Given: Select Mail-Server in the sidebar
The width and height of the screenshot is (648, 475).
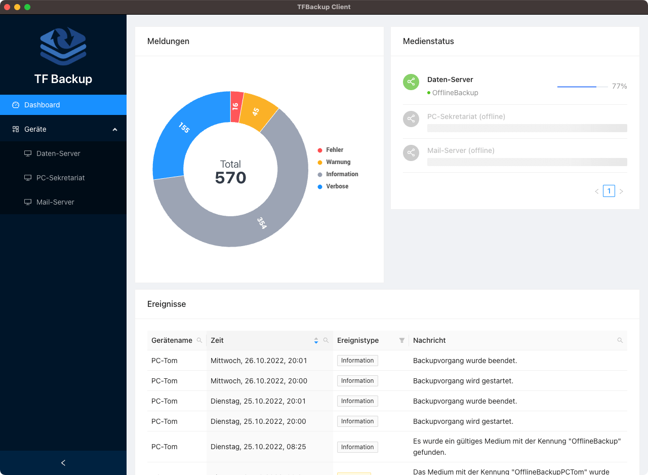Looking at the screenshot, I should (x=55, y=202).
